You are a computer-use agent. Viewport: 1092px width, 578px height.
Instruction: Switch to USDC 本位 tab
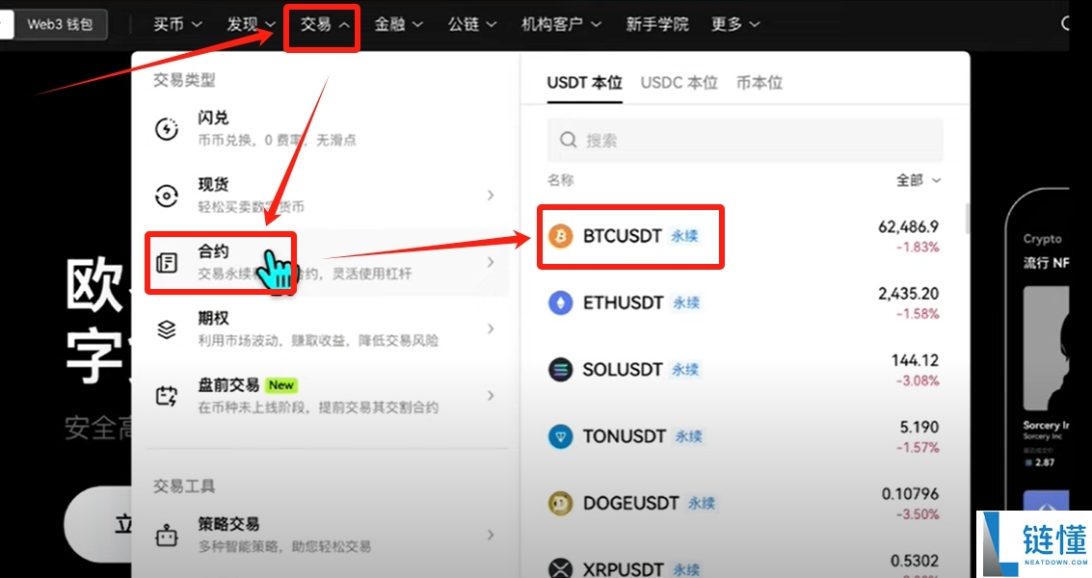click(679, 83)
